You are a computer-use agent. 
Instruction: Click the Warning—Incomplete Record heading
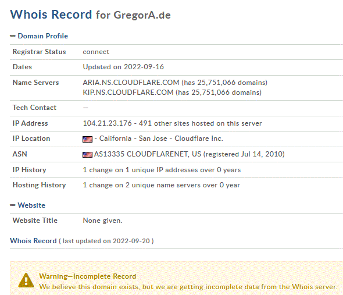(x=88, y=276)
